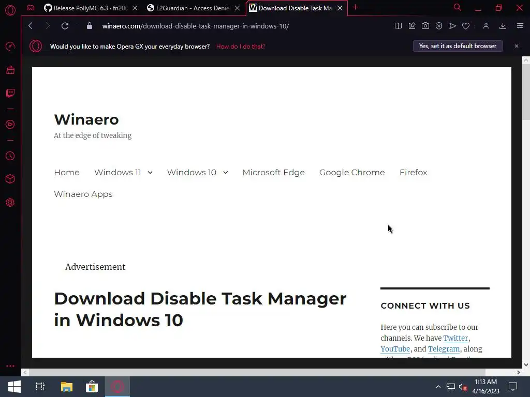Open Microsoft Store from taskbar
Screen dimensions: 530x397
(x=92, y=387)
